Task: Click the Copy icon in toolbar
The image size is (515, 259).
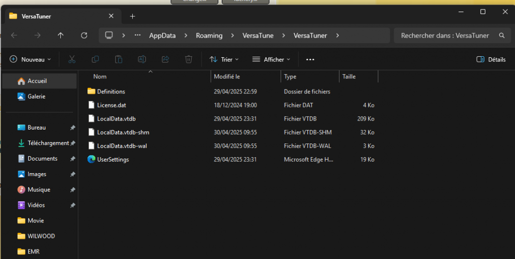Action: 95,59
